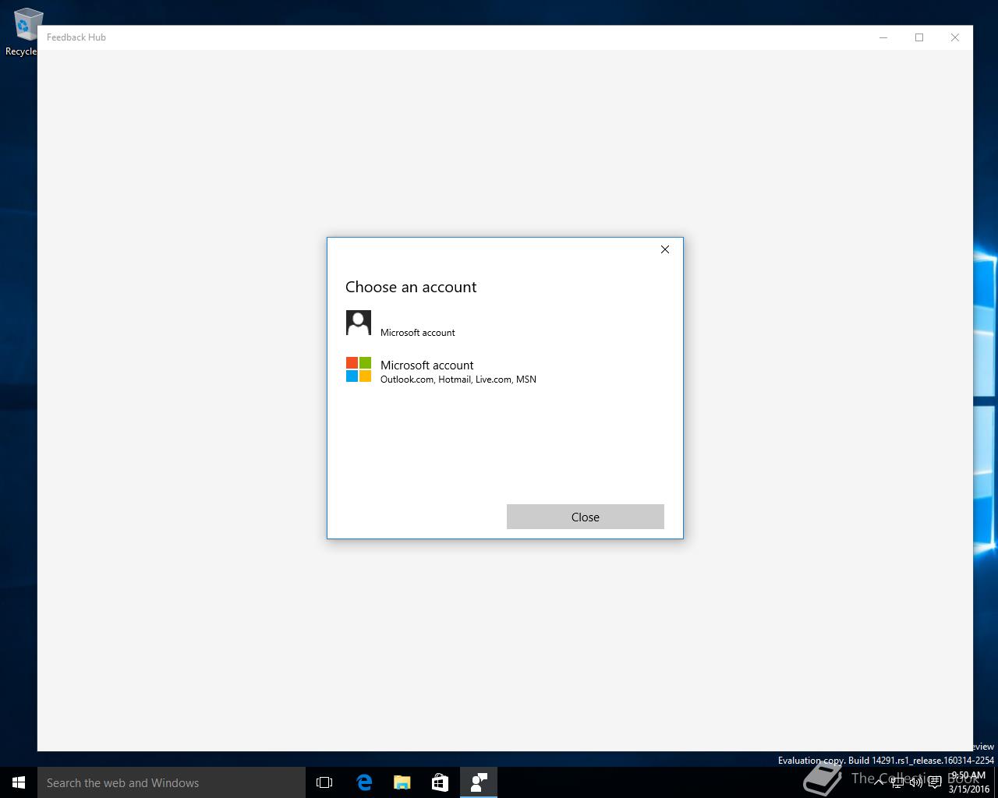Click the Search the web and Windows box
Image resolution: width=998 pixels, height=798 pixels.
(172, 782)
